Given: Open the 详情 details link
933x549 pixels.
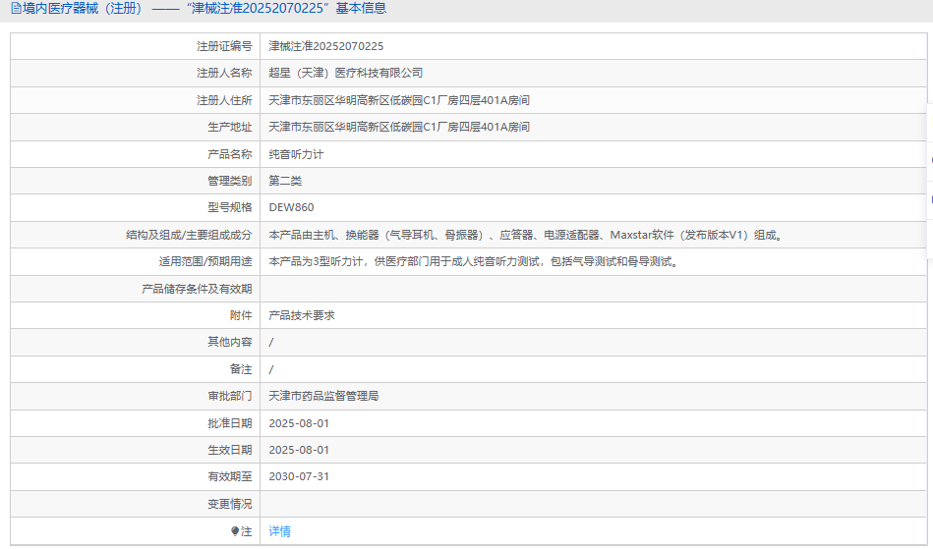Looking at the screenshot, I should point(280,531).
